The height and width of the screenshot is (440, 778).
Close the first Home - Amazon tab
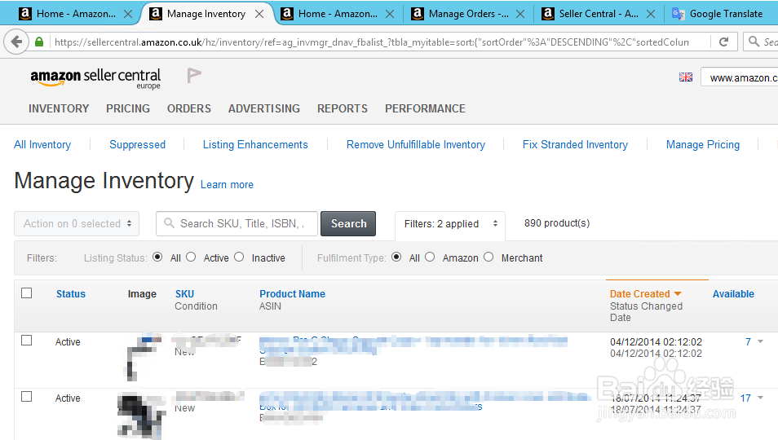point(128,14)
